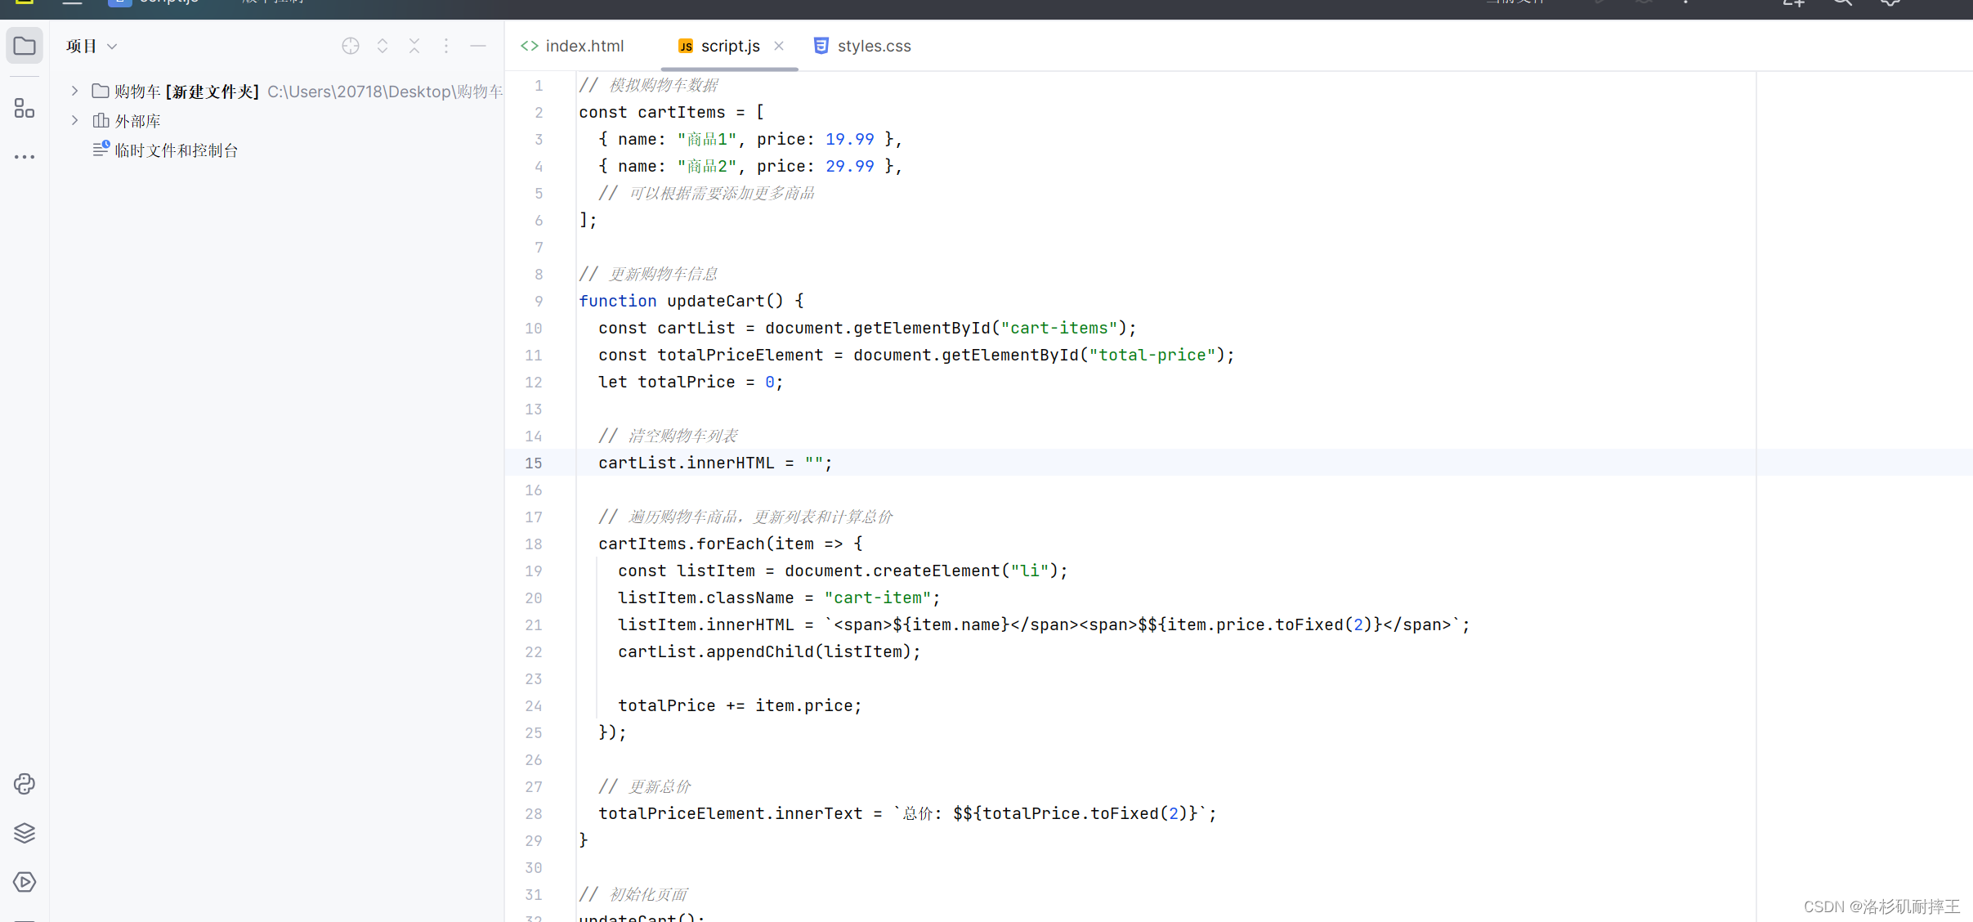Click the More tool windows ellipsis
Screen dimensions: 1973x922
click(25, 156)
